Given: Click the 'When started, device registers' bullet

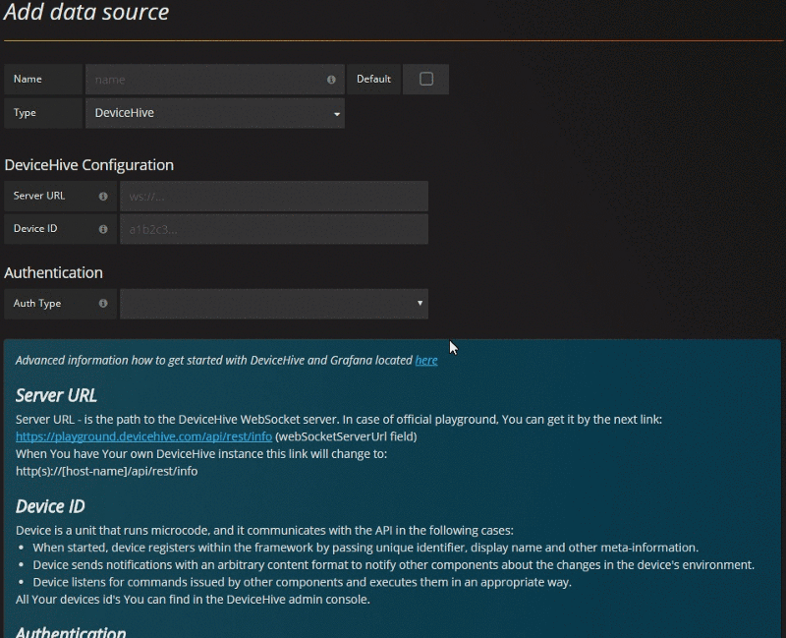Looking at the screenshot, I should [365, 548].
